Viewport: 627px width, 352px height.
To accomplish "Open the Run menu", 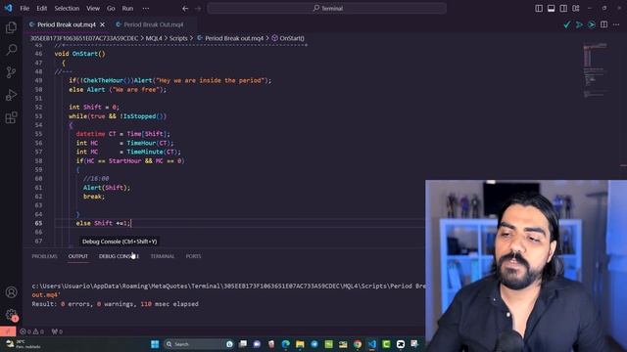I will (127, 9).
